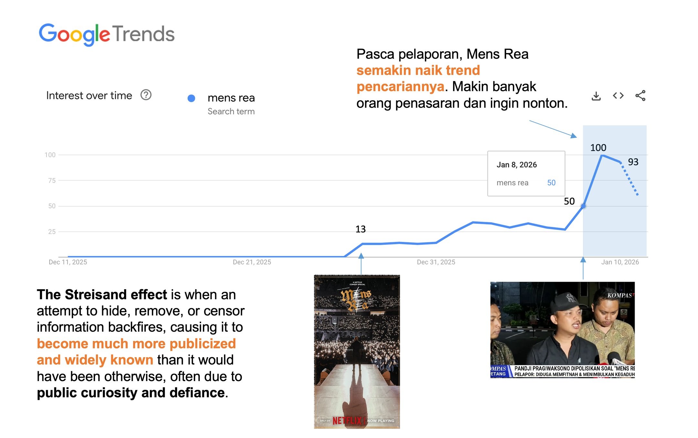Screen dimensions: 698x438
Task: Click the blue mens rea legend dot
Action: (191, 98)
